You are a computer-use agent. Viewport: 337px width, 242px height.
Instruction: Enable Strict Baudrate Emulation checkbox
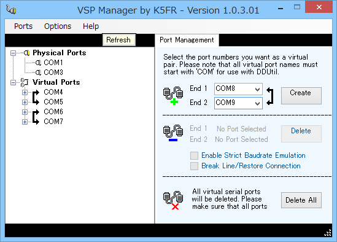[x=194, y=155]
